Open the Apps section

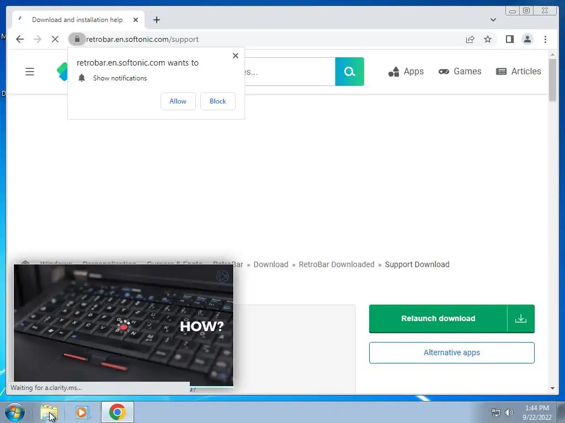406,72
